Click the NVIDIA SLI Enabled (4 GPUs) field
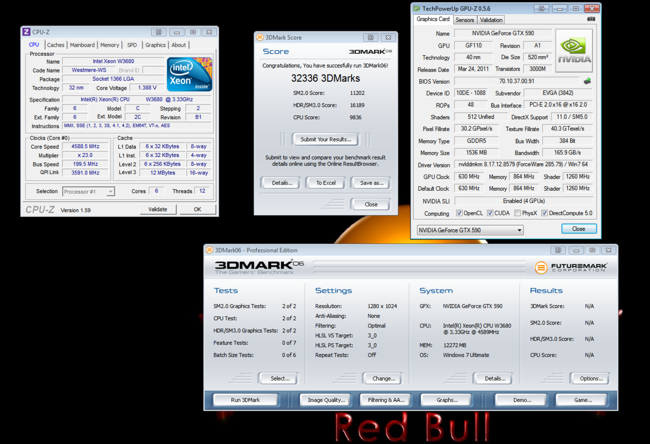 pos(524,201)
